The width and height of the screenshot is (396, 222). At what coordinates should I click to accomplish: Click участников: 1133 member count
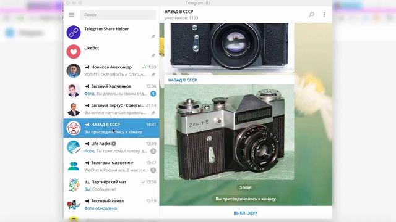pos(181,18)
